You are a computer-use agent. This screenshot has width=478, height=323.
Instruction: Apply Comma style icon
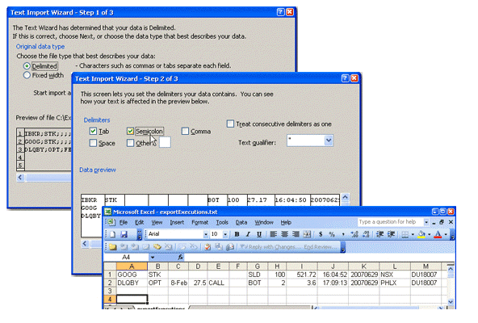pyautogui.click(x=343, y=234)
